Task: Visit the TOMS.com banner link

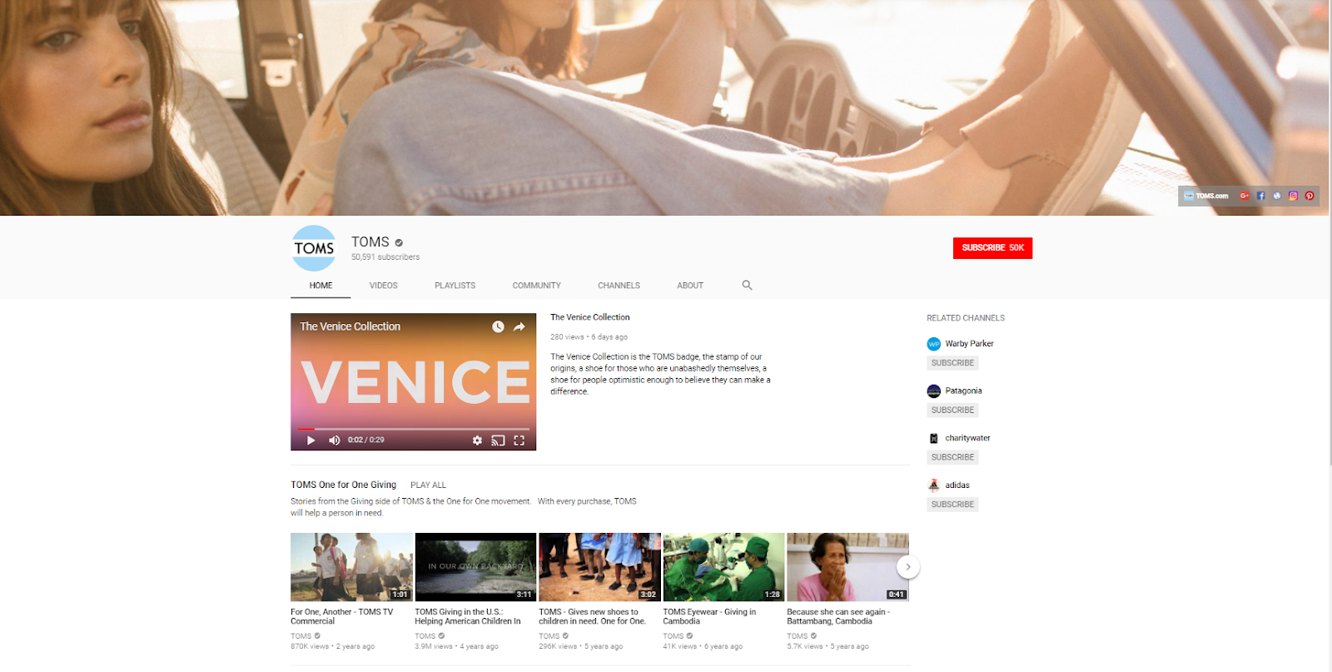Action: coord(1206,196)
